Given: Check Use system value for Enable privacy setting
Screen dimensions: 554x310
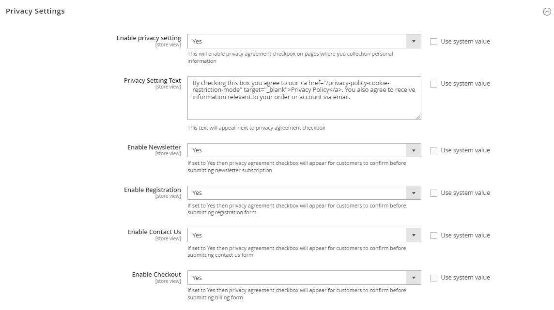Looking at the screenshot, I should tap(433, 42).
